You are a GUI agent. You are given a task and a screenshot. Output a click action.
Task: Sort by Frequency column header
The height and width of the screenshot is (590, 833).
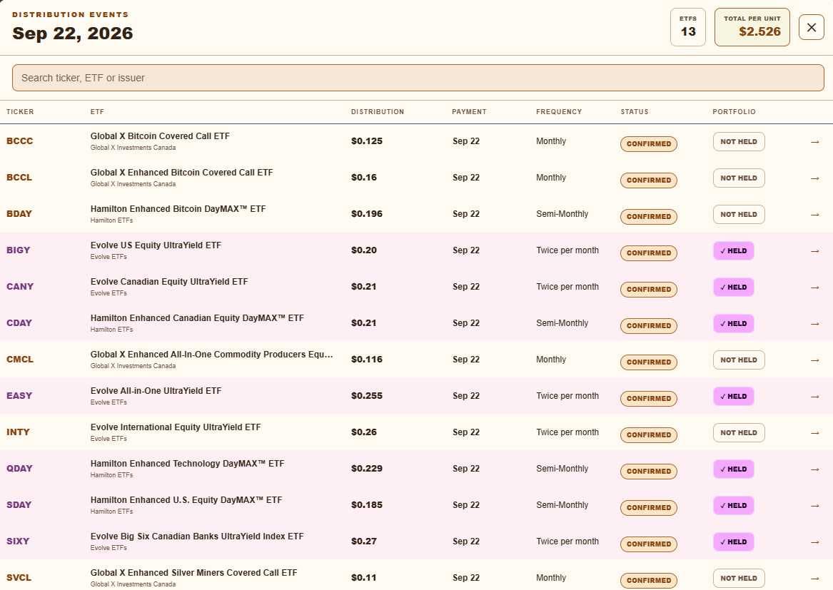tap(559, 112)
